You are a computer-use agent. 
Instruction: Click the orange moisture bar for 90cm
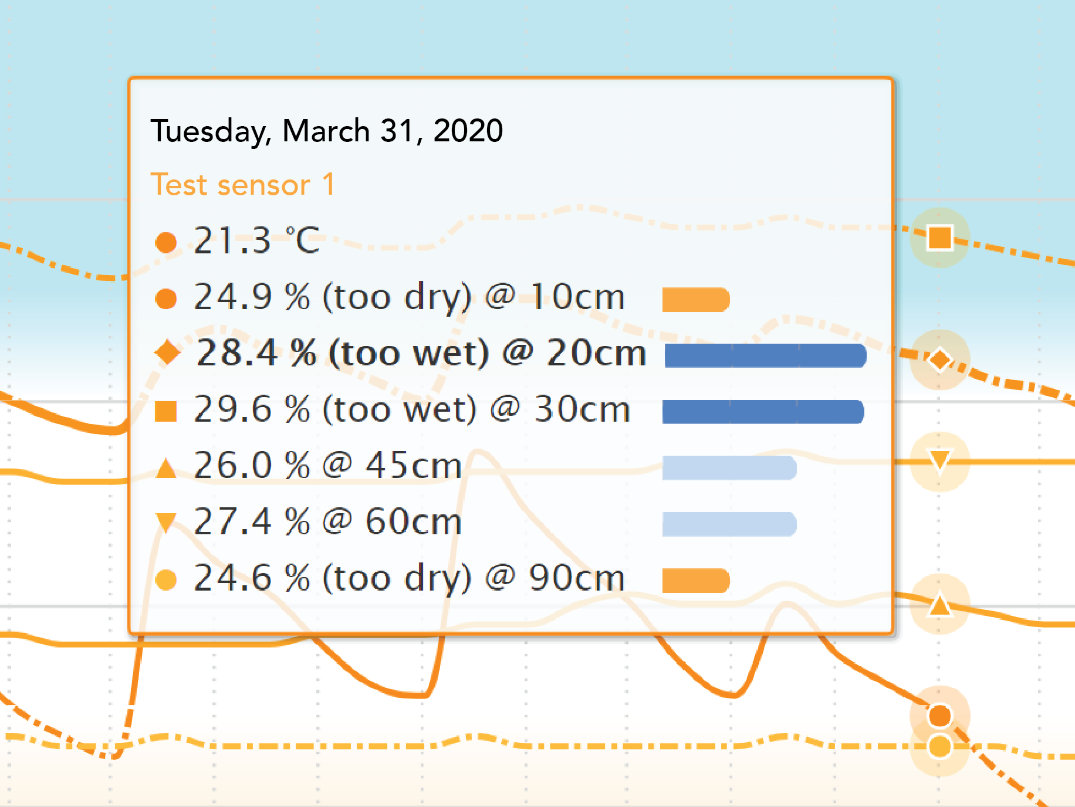click(695, 581)
